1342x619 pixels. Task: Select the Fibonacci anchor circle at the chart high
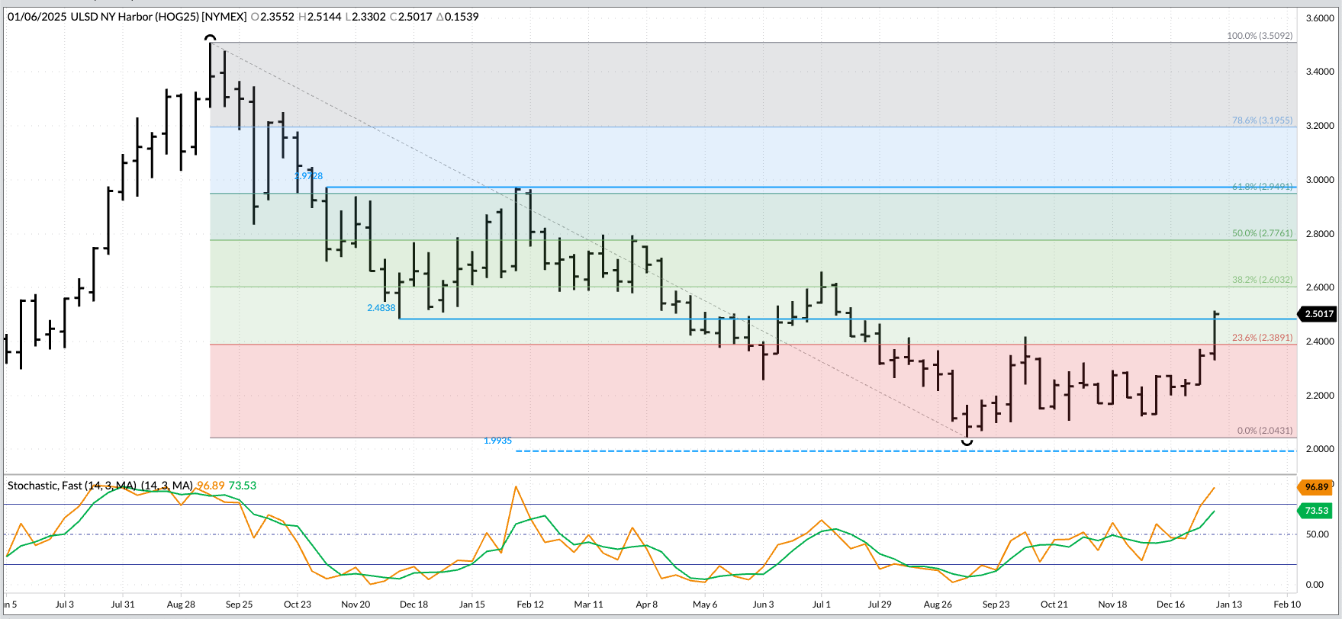point(211,39)
